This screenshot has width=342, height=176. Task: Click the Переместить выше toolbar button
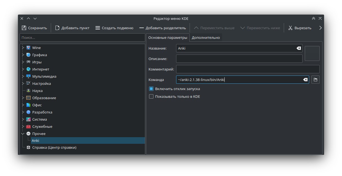coord(214,28)
